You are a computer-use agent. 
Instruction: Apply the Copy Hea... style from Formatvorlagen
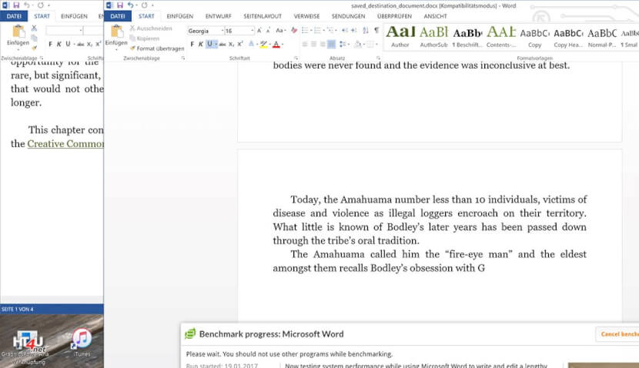568,37
